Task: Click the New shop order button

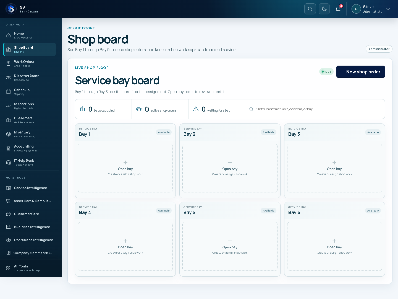Action: tap(360, 72)
